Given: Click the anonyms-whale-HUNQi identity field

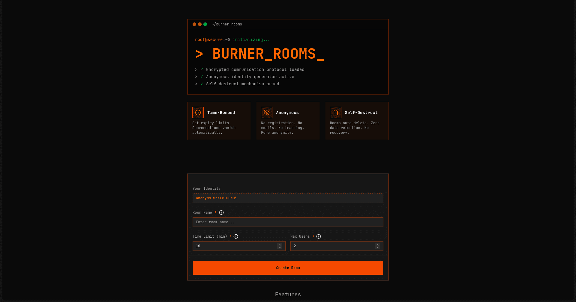Looking at the screenshot, I should [x=288, y=198].
